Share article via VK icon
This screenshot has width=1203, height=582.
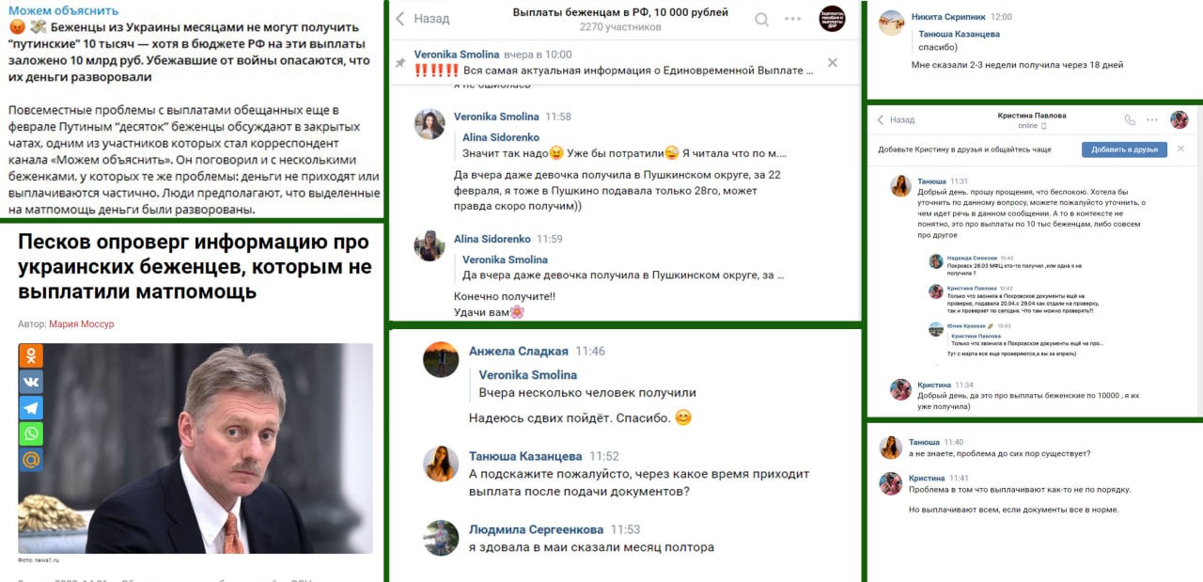[31, 382]
